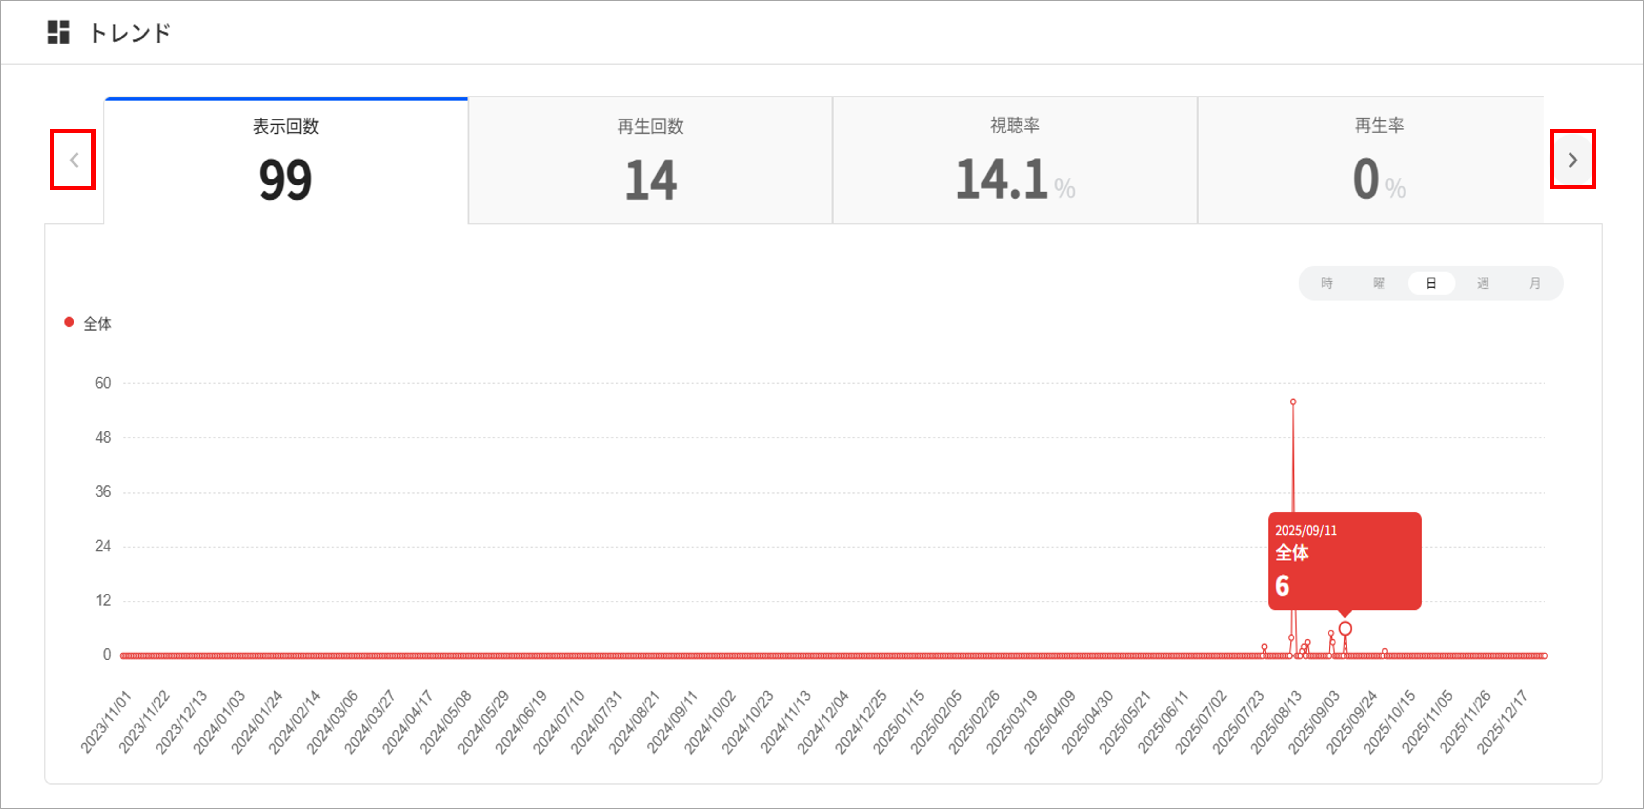The height and width of the screenshot is (809, 1644).
Task: Select the 日 granularity option
Action: click(1431, 283)
